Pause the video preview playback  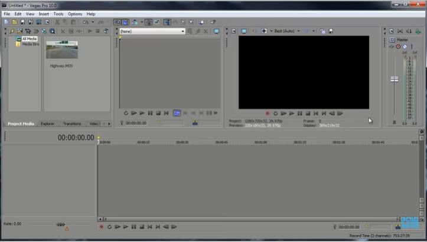[x=300, y=114]
